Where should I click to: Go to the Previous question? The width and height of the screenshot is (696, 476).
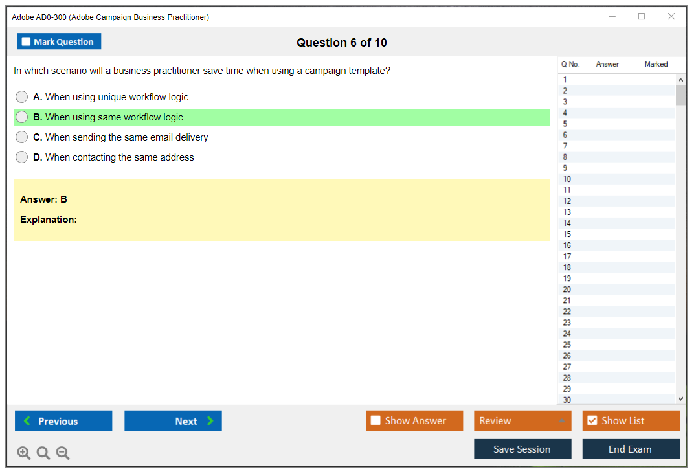point(63,421)
